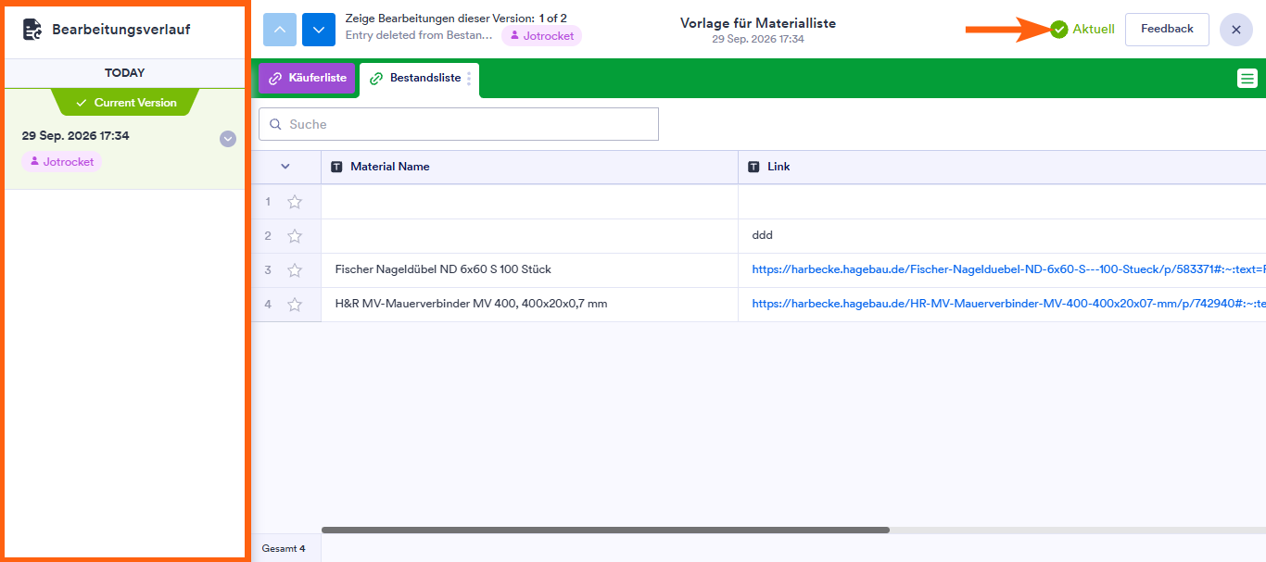Click the 'Entry deleted from Bestan...' description
1266x562 pixels.
tap(419, 35)
